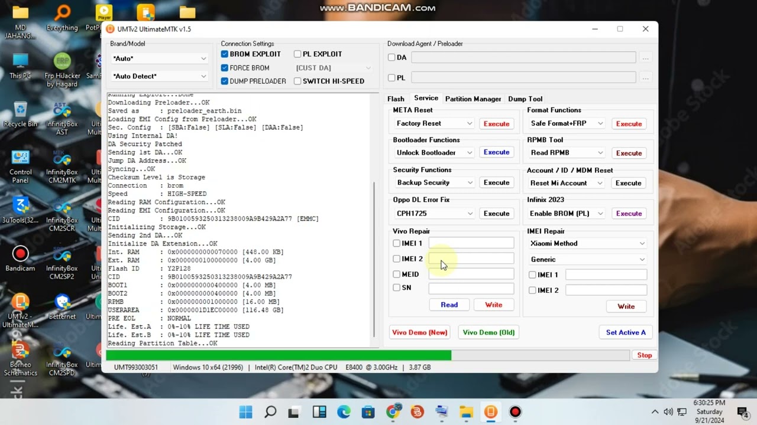Open Google Chrome from taskbar

click(x=393, y=411)
